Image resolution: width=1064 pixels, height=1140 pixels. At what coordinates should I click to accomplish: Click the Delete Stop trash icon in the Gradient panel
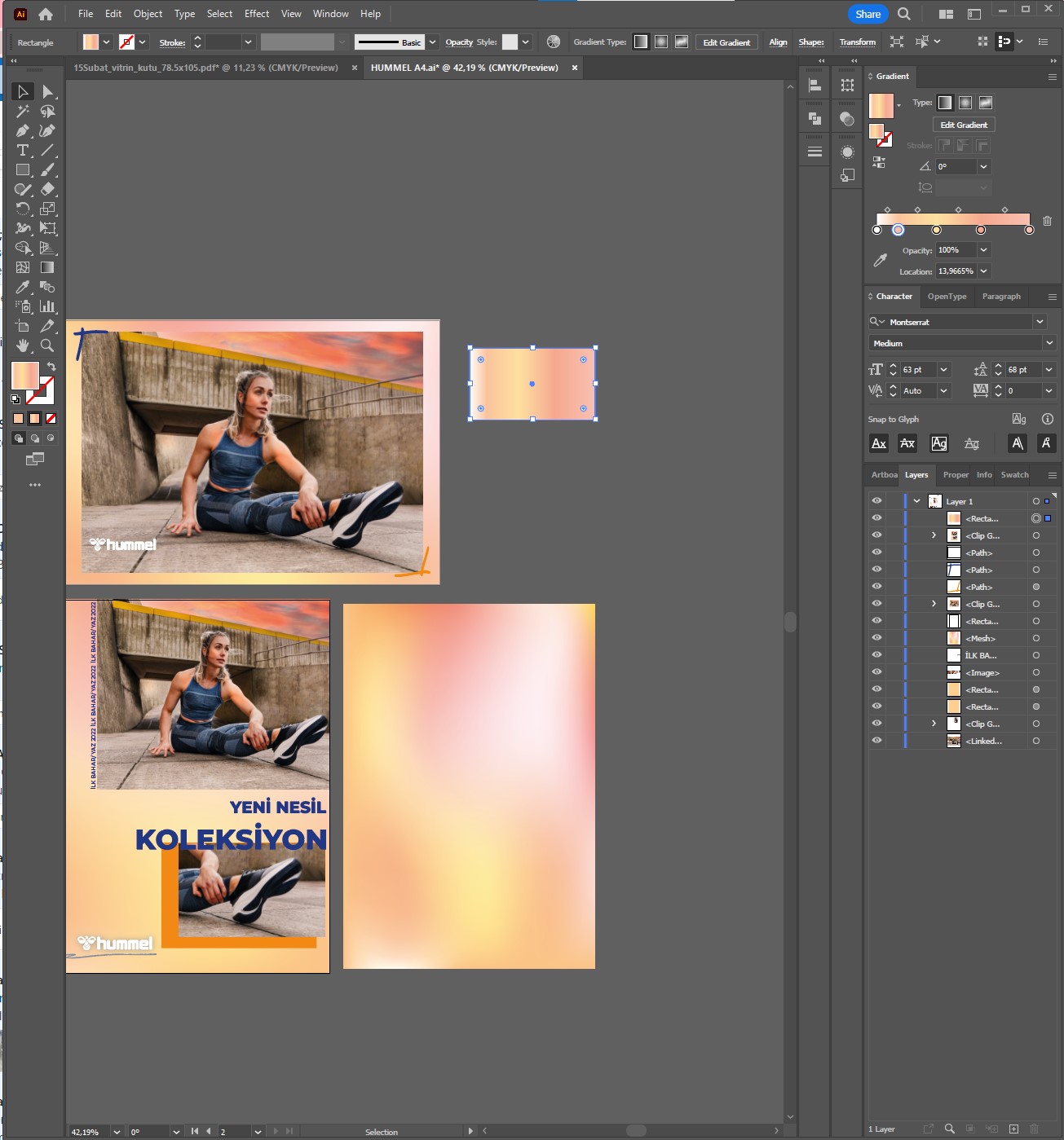1047,221
